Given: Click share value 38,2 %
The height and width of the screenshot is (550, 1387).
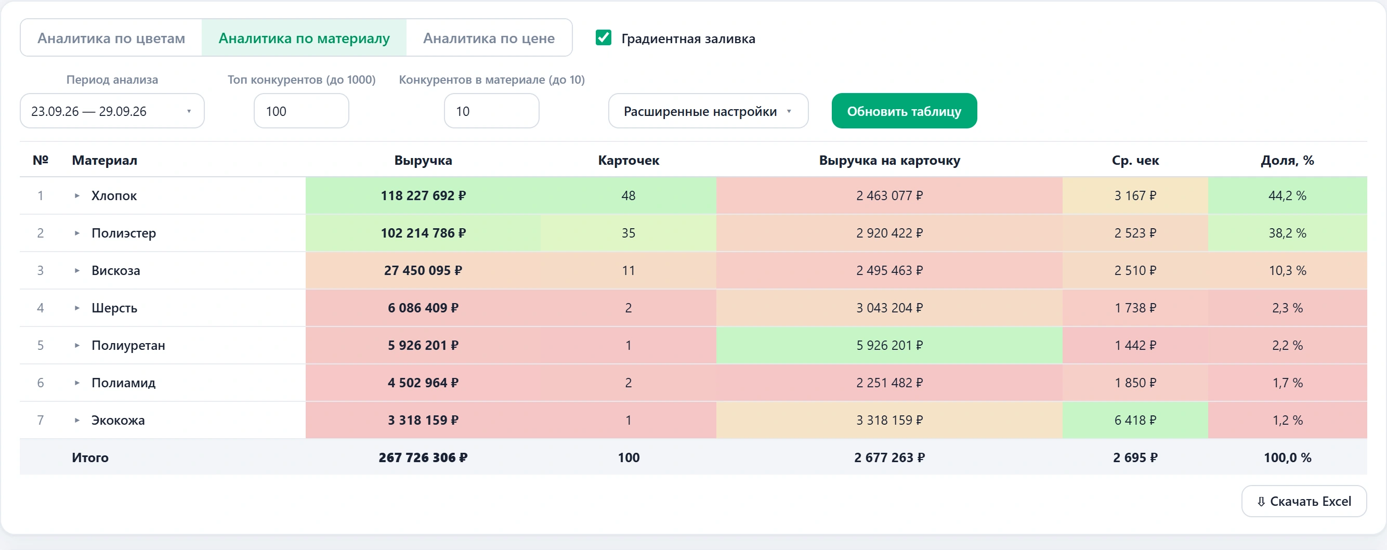Looking at the screenshot, I should pos(1287,233).
